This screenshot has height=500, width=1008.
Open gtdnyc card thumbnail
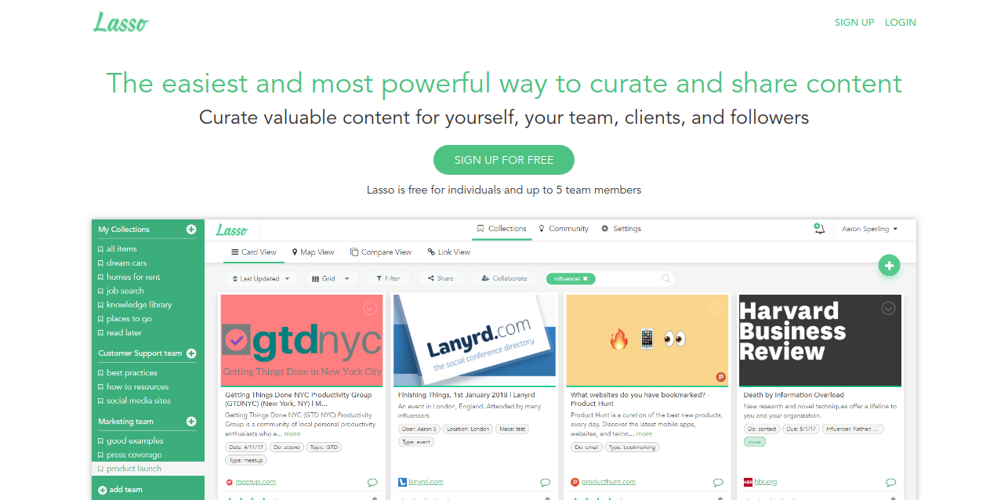tap(302, 340)
